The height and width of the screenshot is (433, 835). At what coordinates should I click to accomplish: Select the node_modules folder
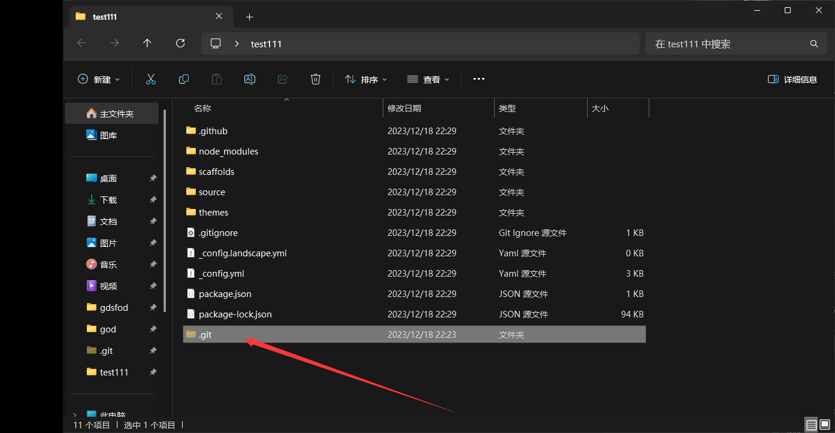click(x=228, y=152)
